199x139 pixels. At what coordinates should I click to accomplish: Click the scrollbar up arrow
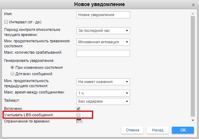(x=193, y=13)
